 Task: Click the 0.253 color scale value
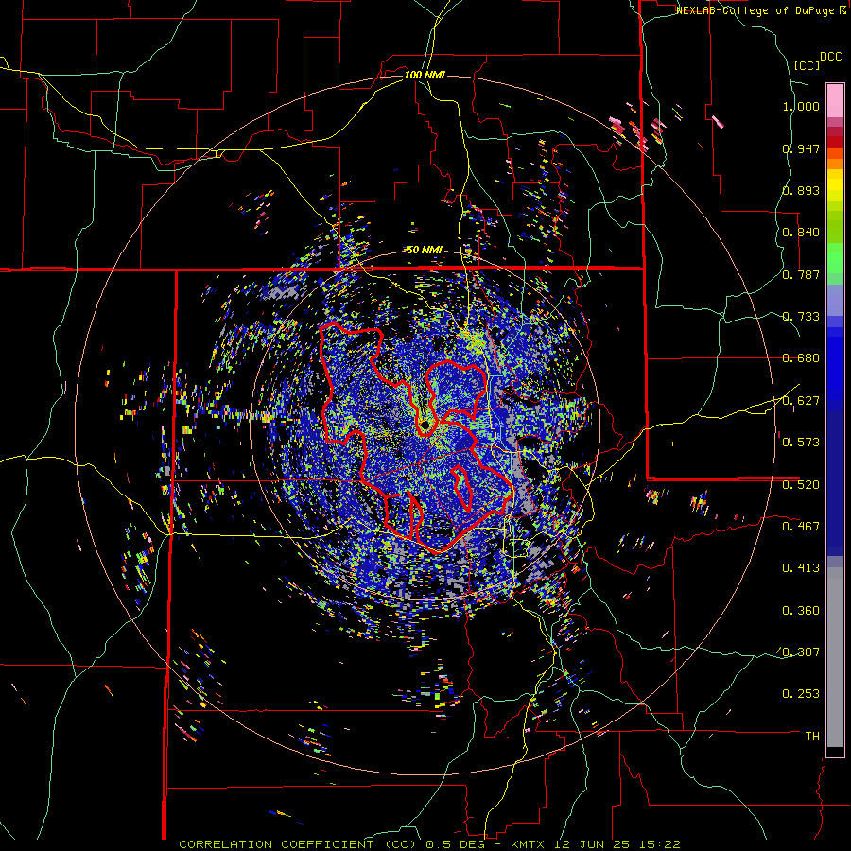pyautogui.click(x=801, y=694)
